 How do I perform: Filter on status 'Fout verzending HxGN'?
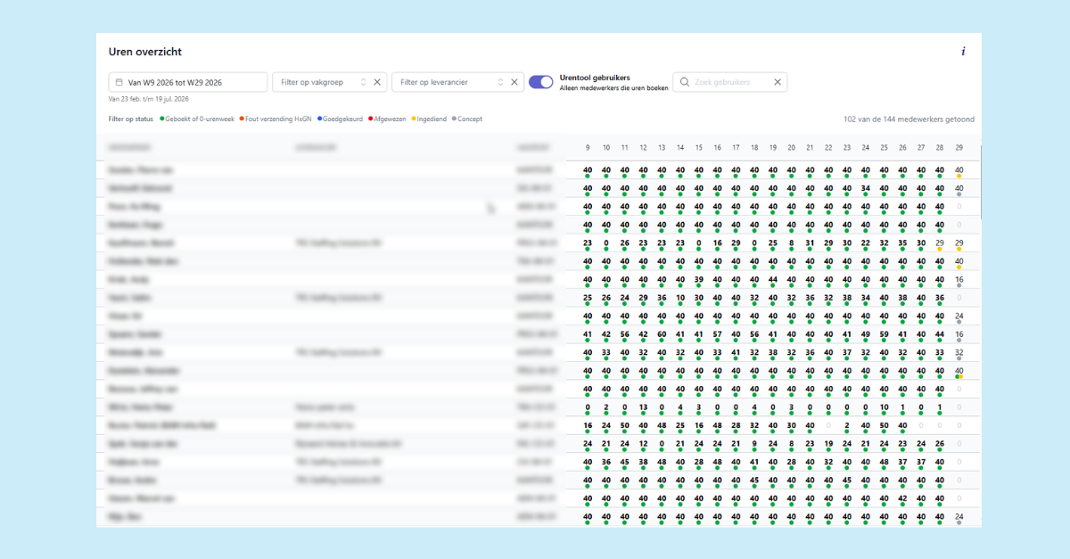[274, 119]
